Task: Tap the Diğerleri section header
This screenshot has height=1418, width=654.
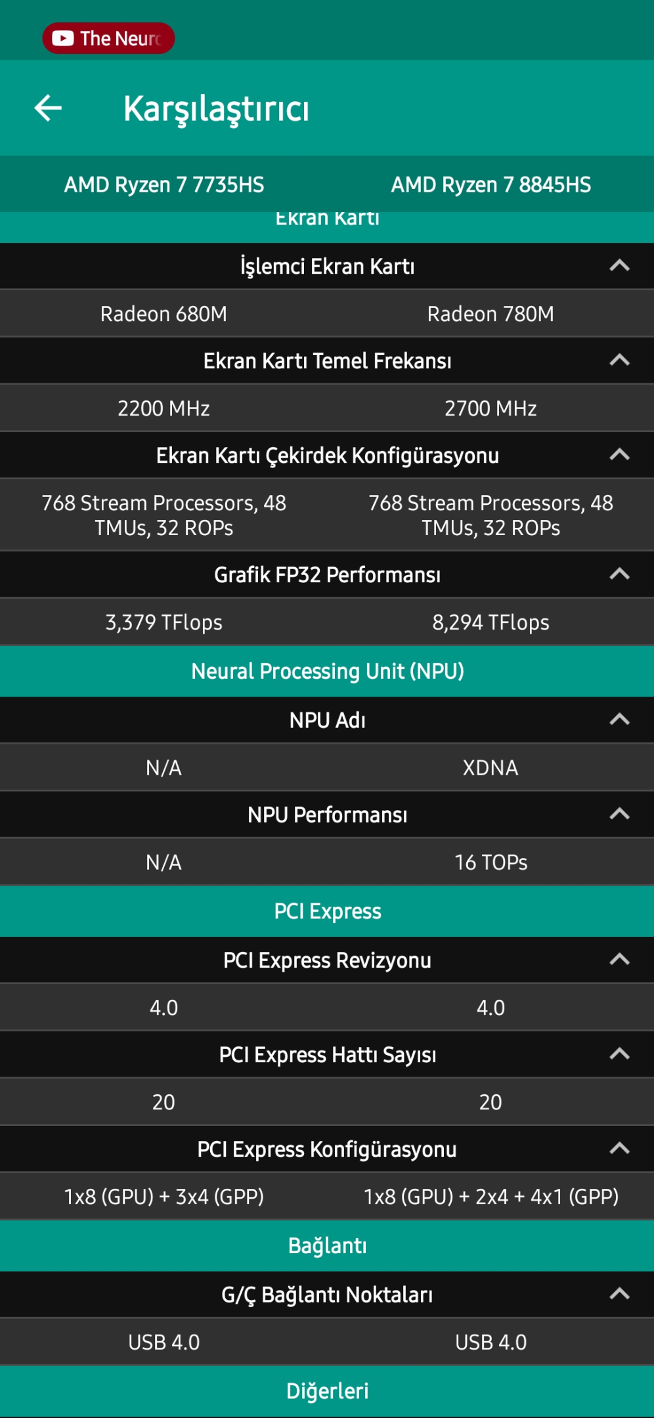Action: click(327, 1391)
